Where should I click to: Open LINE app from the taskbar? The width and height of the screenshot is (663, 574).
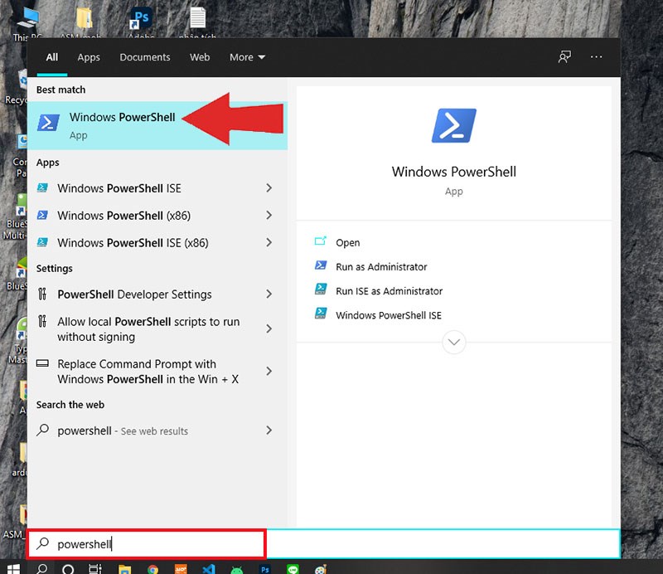[293, 570]
